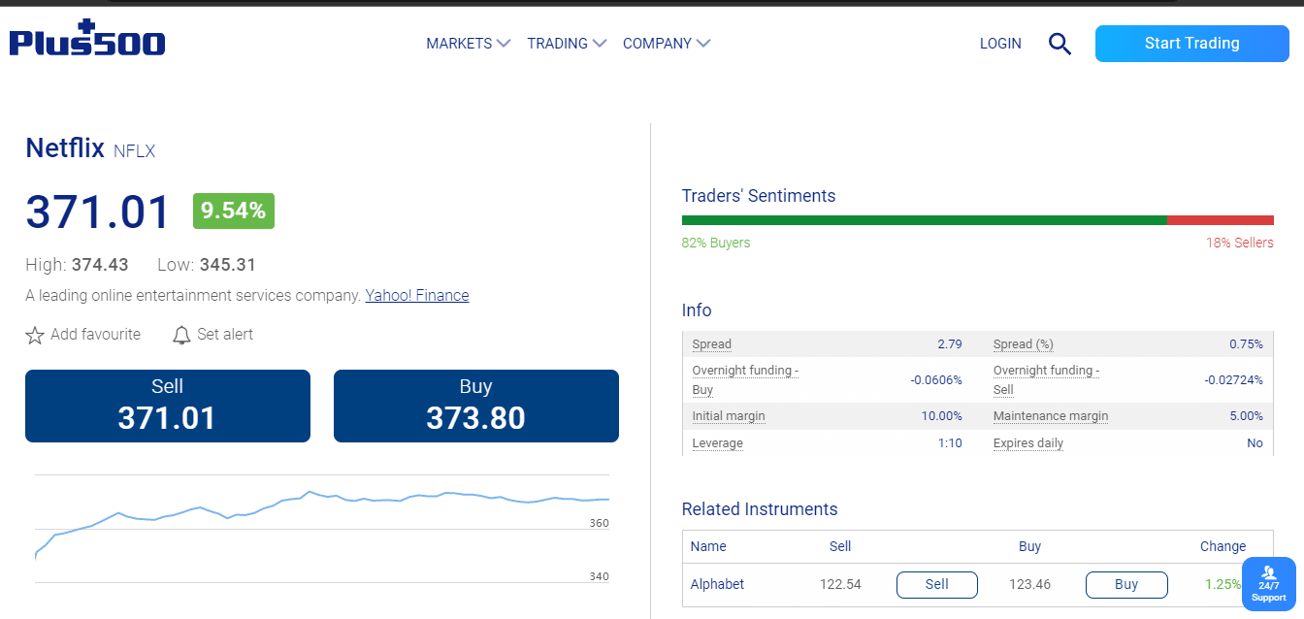Image resolution: width=1304 pixels, height=619 pixels.
Task: Click the Overnight funding - Sell label
Action: 1046,379
